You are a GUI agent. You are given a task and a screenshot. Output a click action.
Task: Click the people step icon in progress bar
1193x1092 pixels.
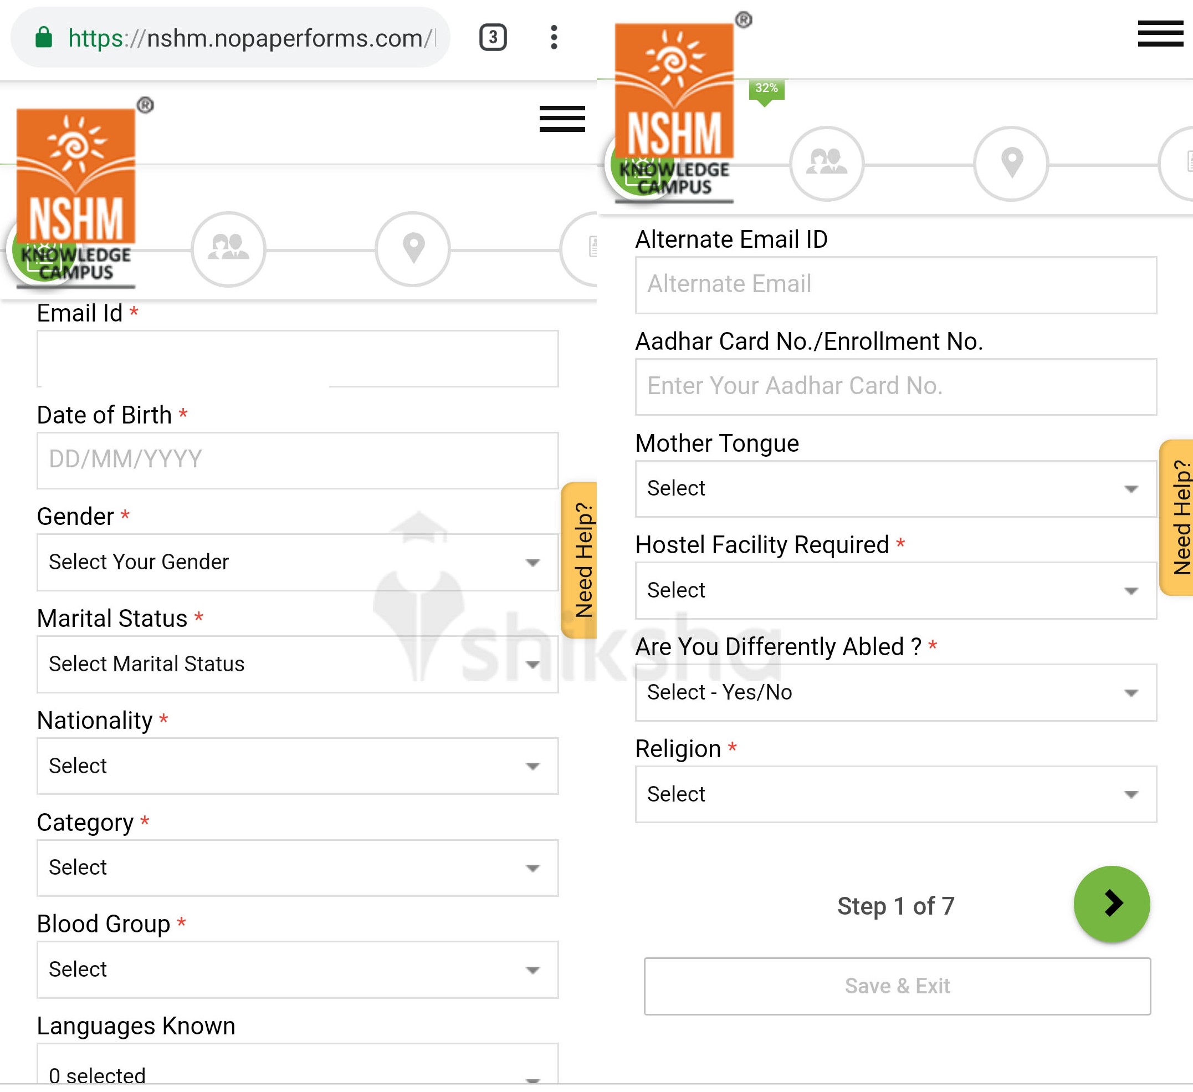827,165
